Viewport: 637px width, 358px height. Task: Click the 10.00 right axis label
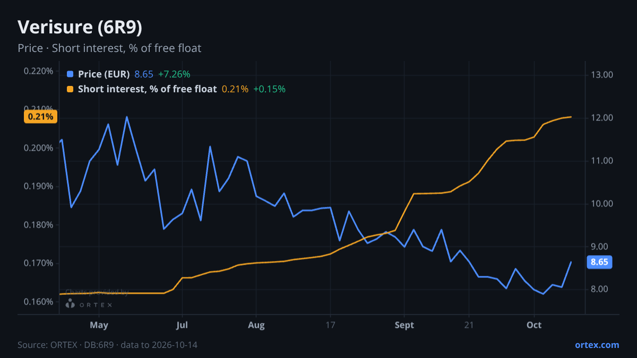click(601, 204)
